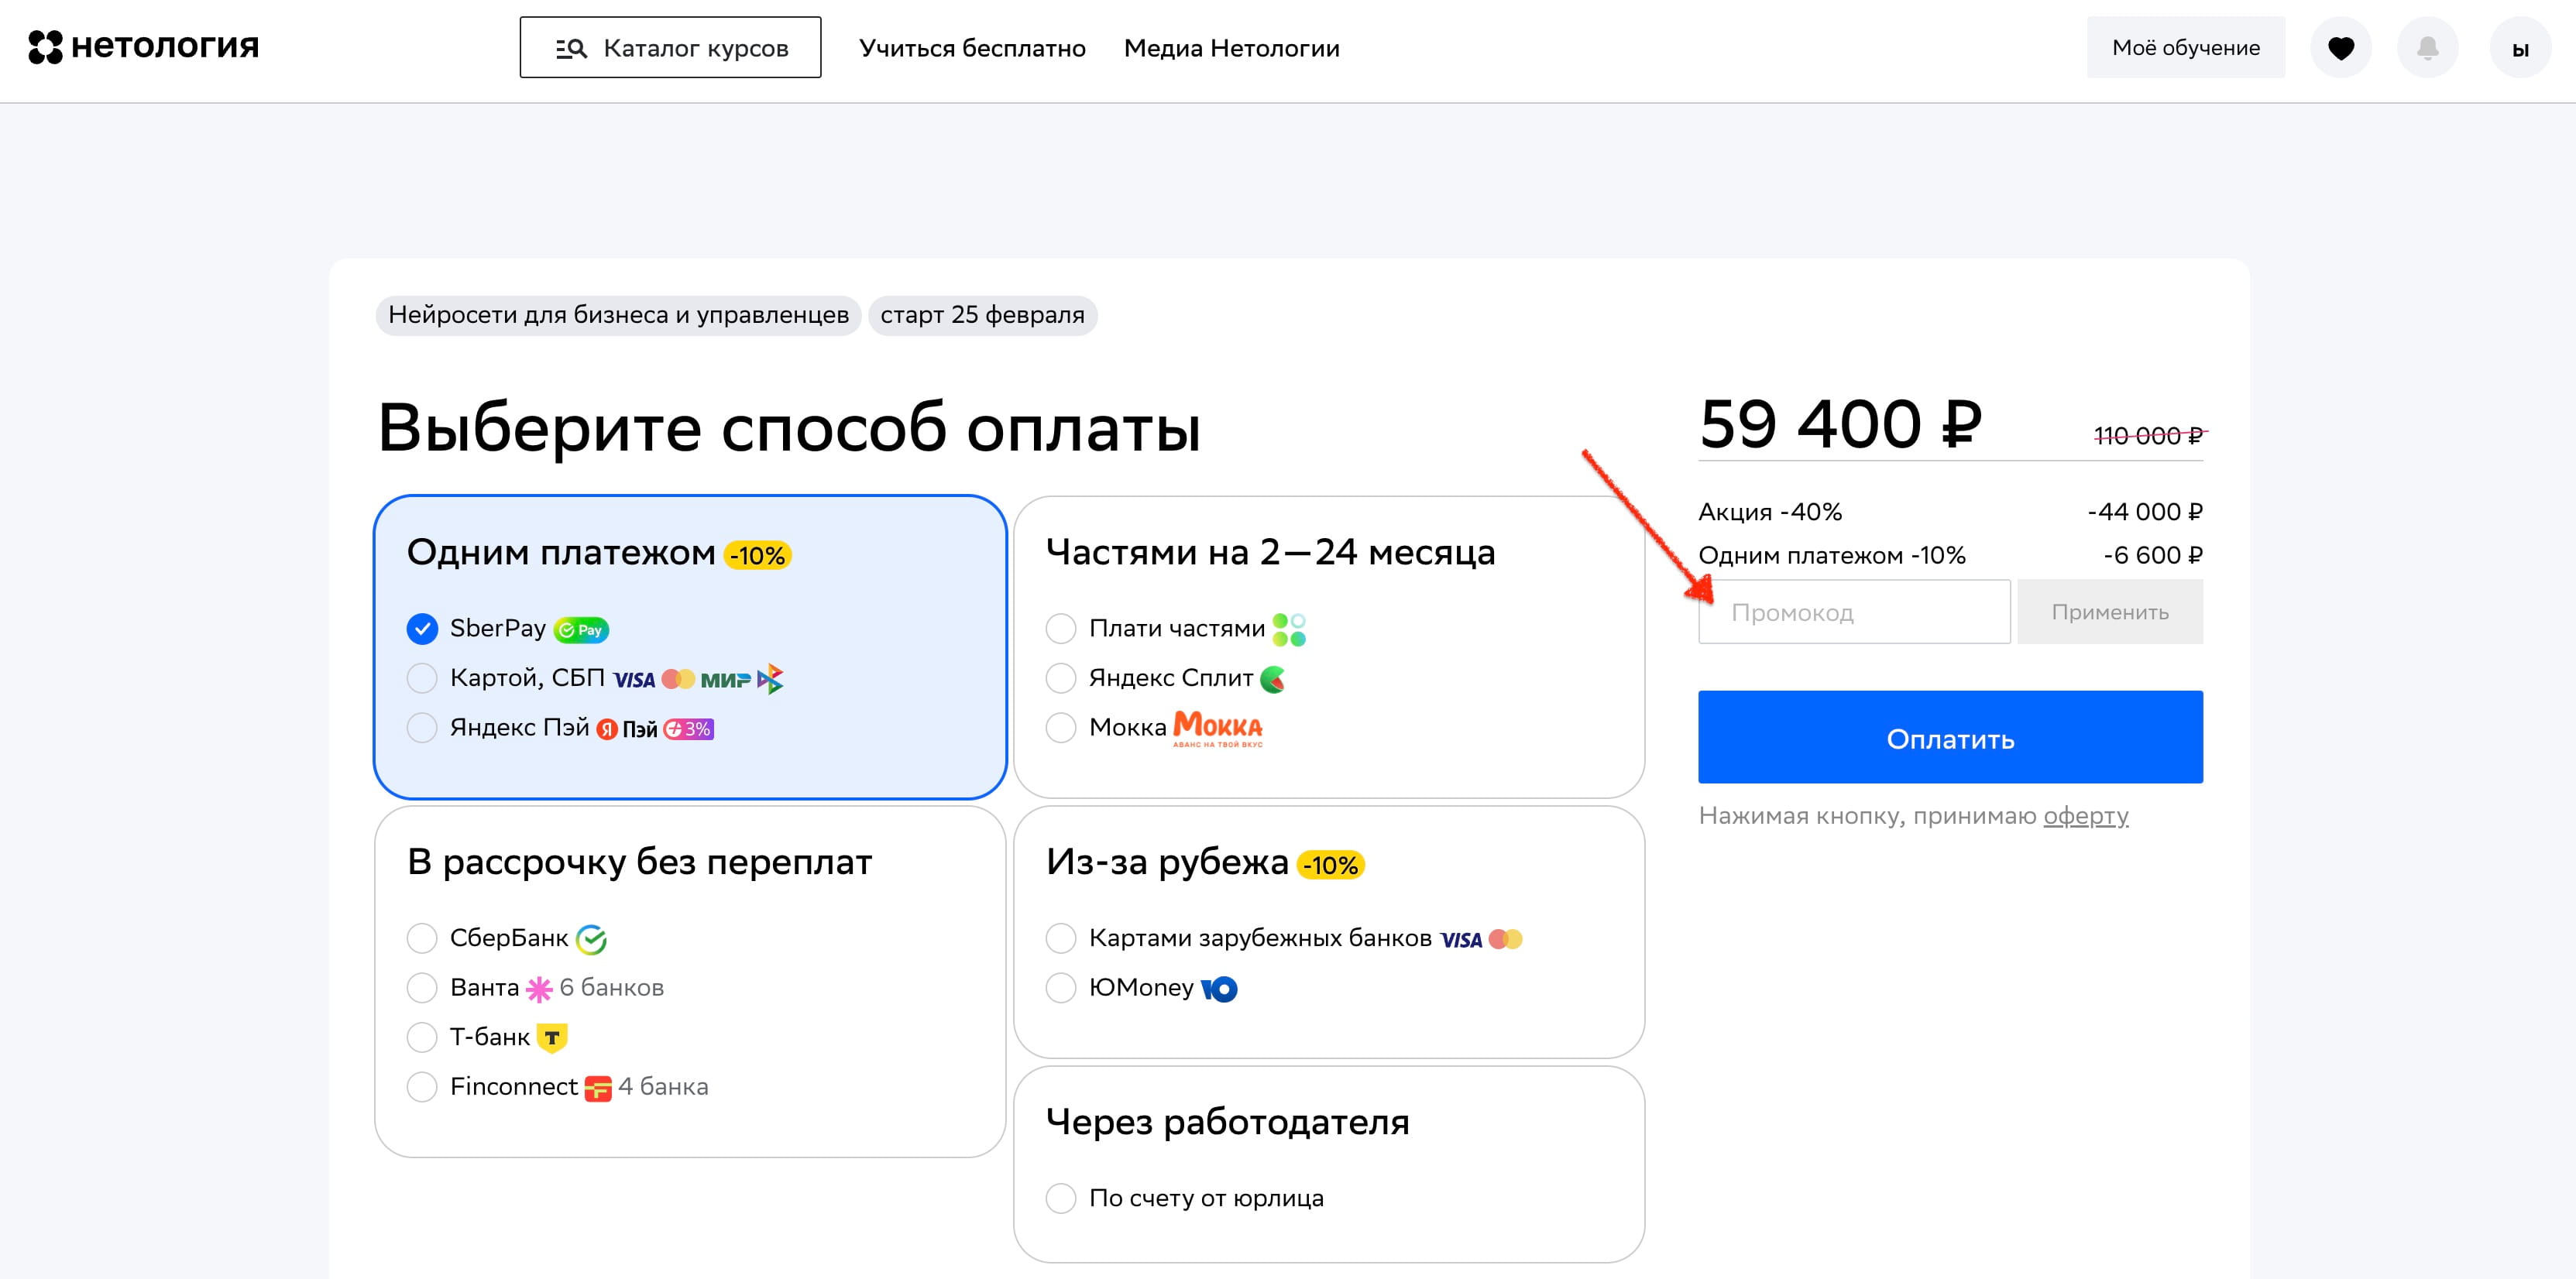Screen dimensions: 2576x1279
Task: Open notifications via the bell icon
Action: coord(2427,48)
